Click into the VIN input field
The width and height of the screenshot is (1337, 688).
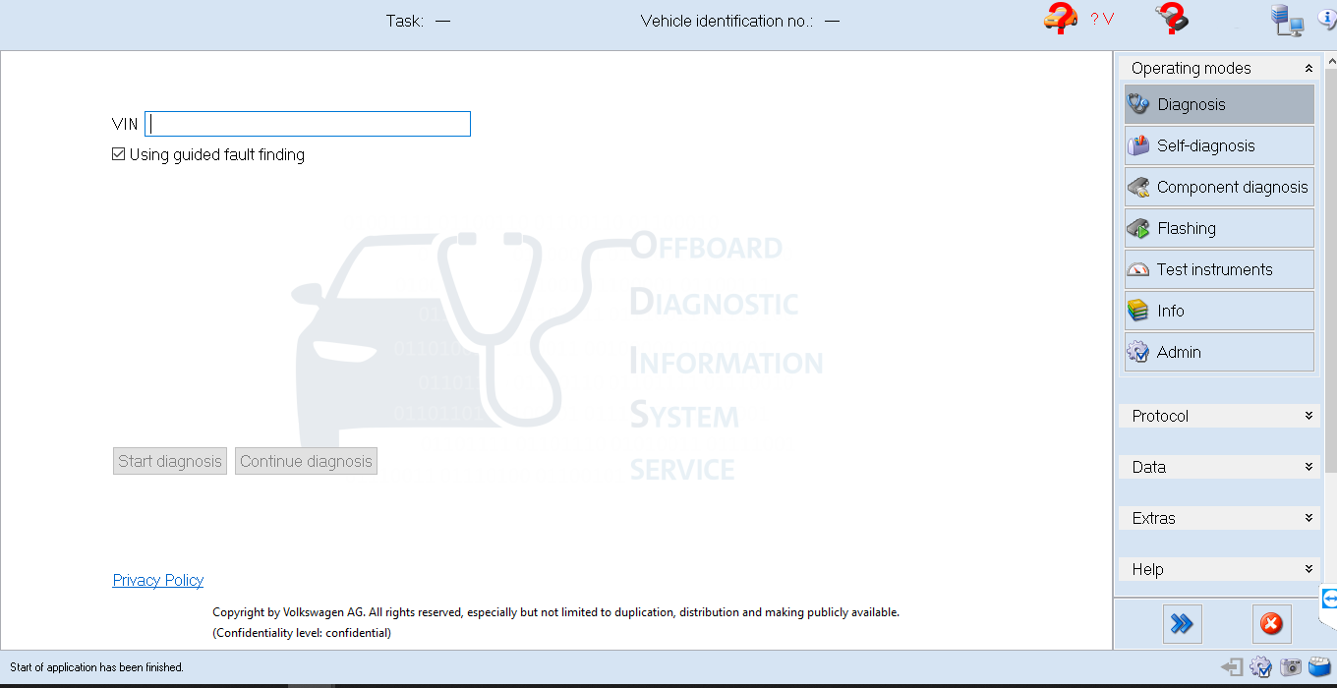pyautogui.click(x=308, y=124)
